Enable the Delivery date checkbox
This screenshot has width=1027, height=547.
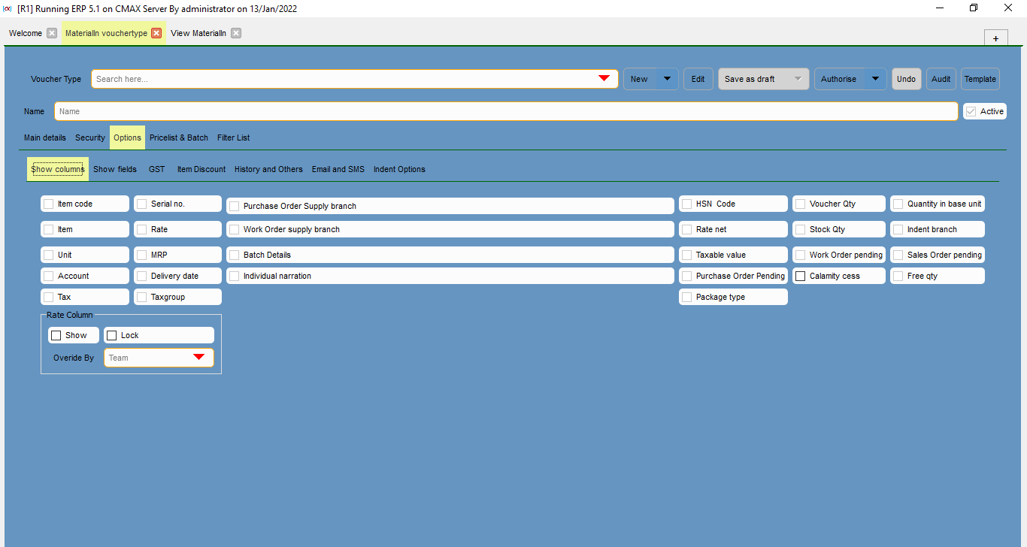coord(142,276)
